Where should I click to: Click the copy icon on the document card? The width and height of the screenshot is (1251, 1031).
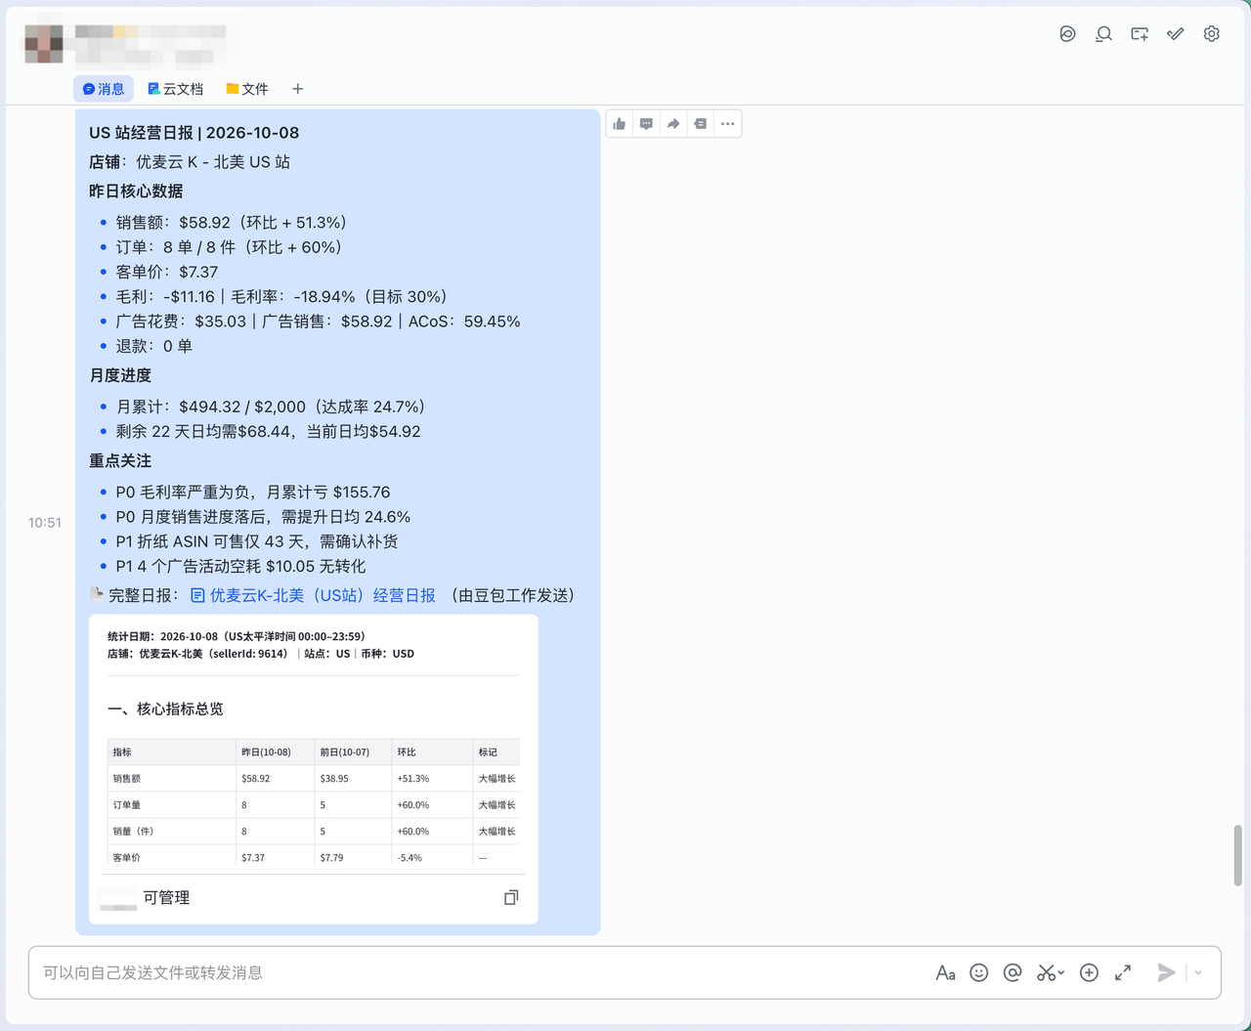point(511,897)
